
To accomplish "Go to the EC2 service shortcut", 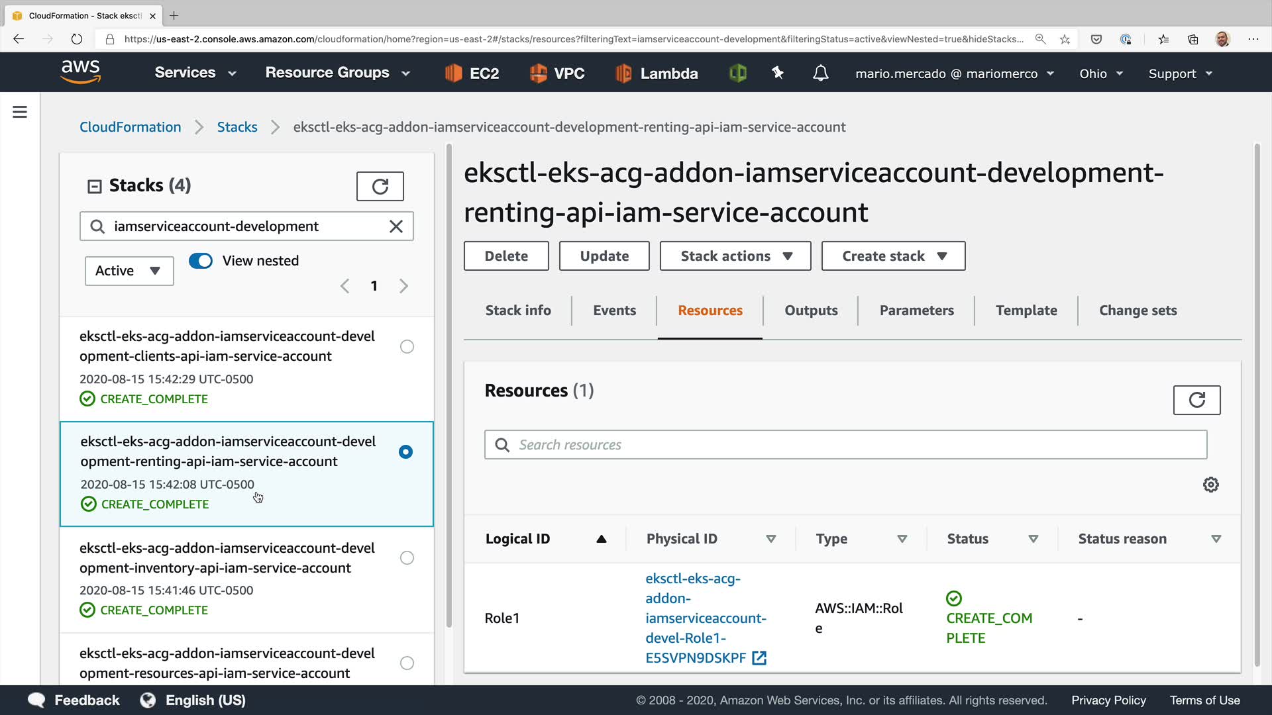I will [472, 73].
